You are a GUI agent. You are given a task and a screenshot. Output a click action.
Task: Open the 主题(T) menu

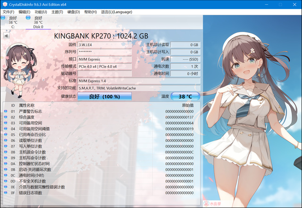coord(57,12)
